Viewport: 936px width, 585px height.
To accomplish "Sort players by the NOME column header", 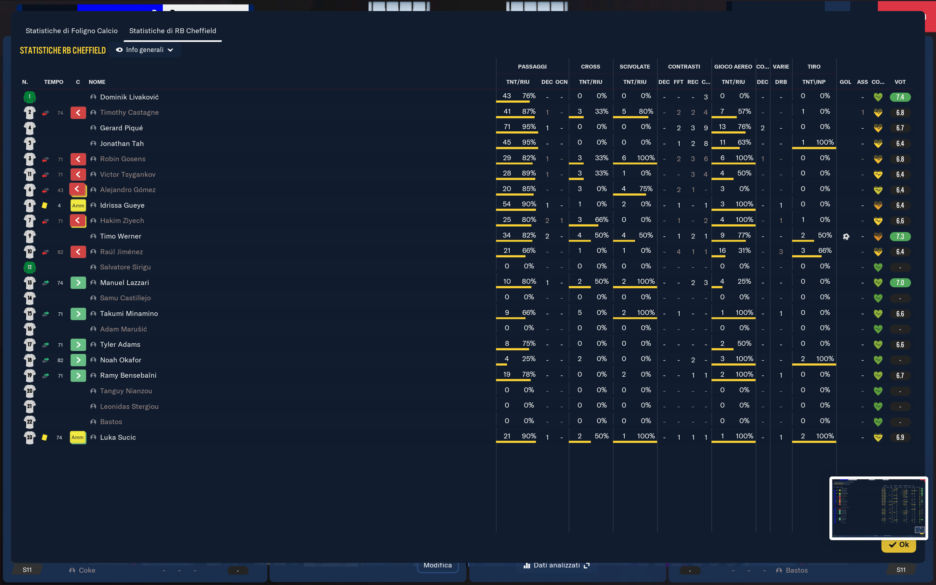I will (x=97, y=82).
